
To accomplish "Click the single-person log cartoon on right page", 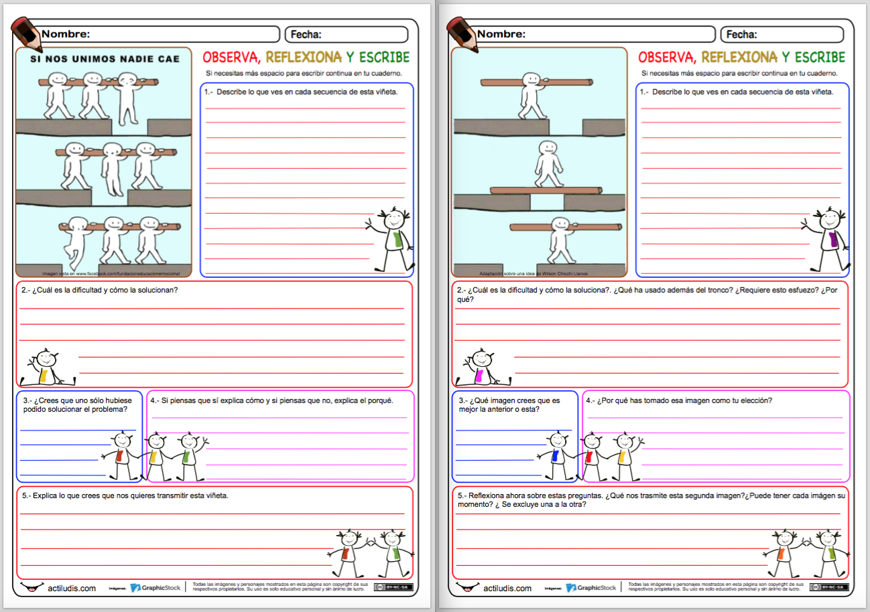I will (539, 162).
